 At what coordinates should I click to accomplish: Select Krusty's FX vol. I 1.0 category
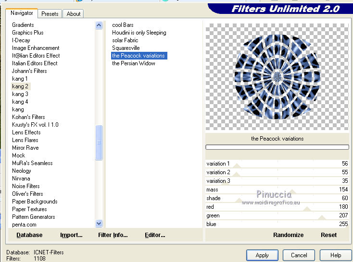(x=35, y=125)
